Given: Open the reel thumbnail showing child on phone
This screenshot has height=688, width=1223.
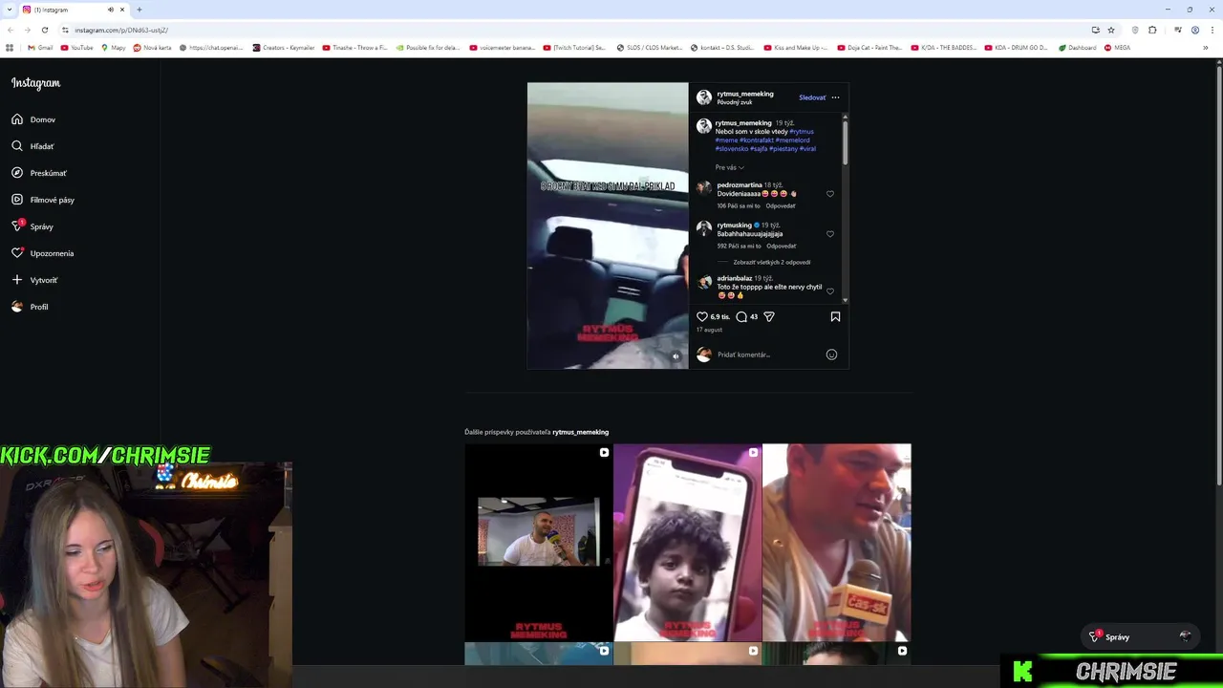Looking at the screenshot, I should point(687,542).
